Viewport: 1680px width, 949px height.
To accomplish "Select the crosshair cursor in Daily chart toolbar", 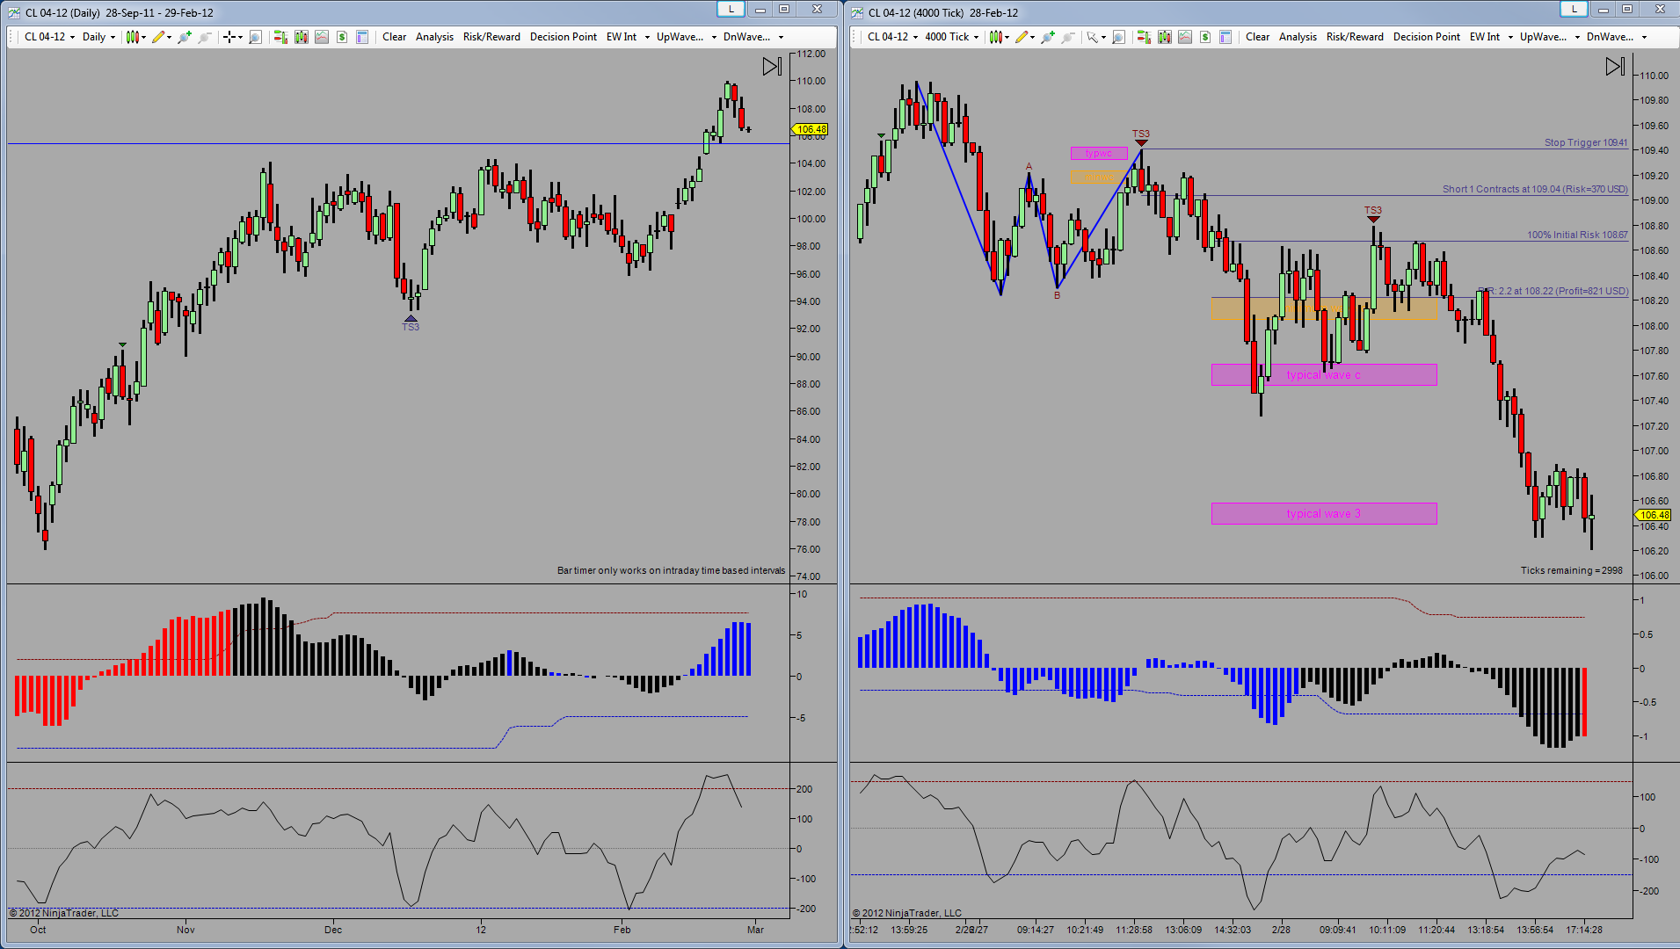I will click(229, 37).
